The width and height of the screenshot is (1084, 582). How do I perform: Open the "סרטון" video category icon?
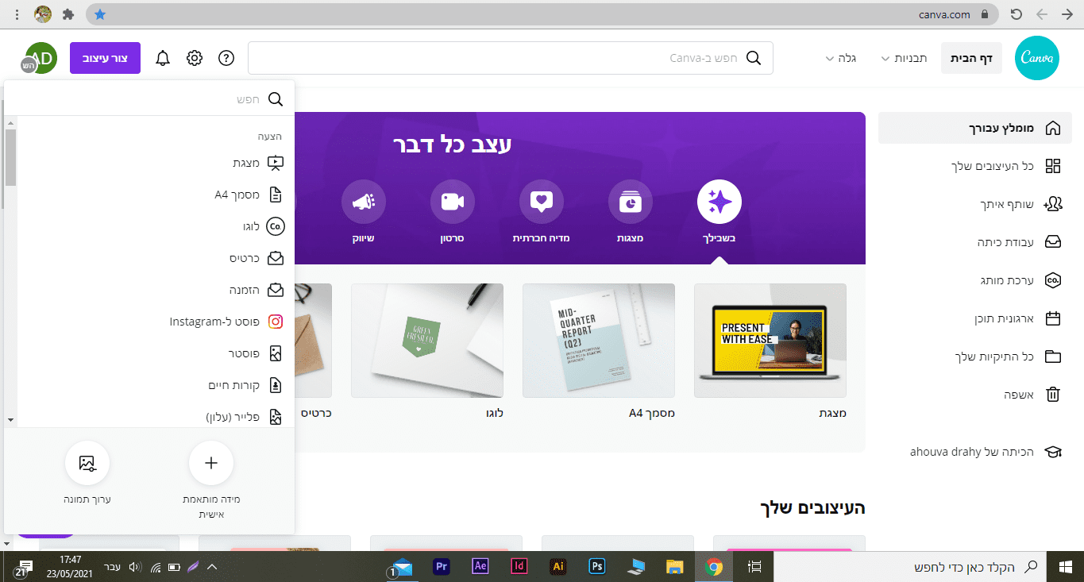click(x=452, y=202)
